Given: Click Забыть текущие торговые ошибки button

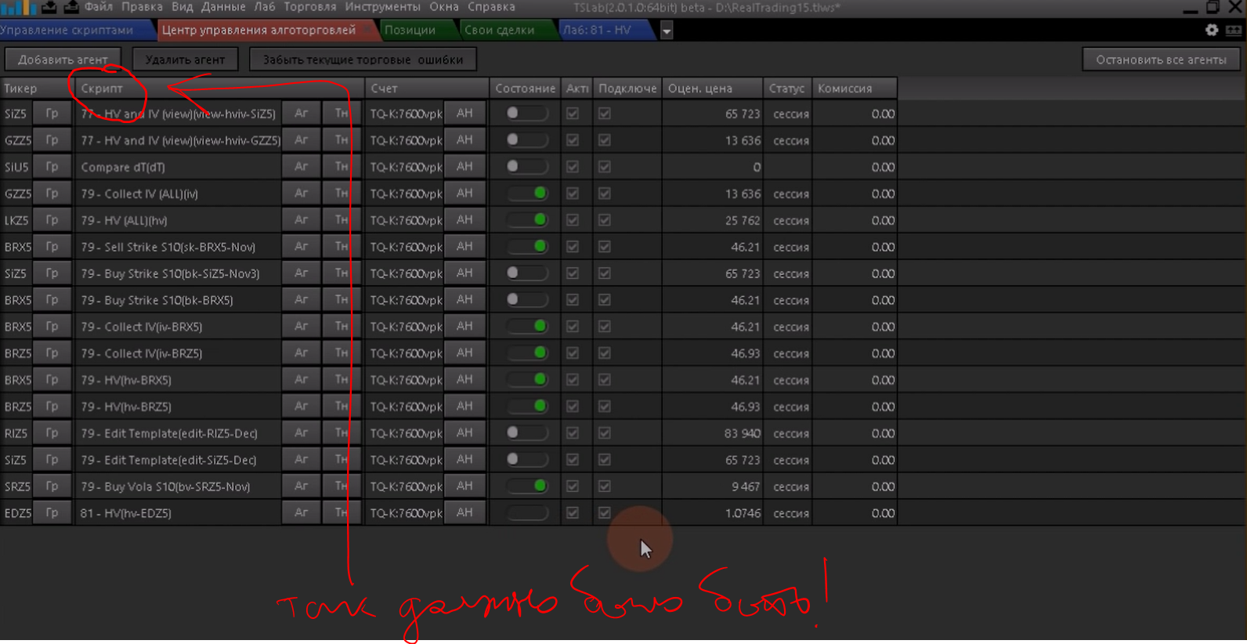Looking at the screenshot, I should [x=363, y=60].
